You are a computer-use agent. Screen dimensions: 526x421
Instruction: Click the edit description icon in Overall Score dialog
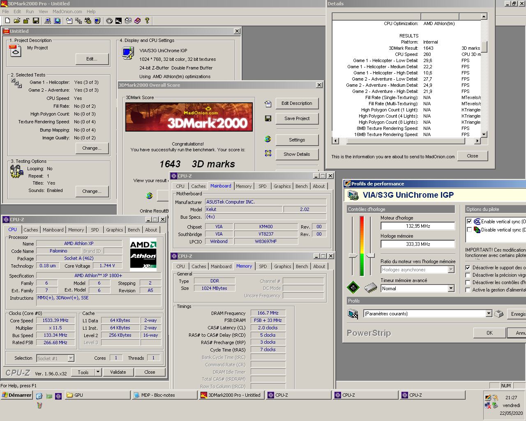click(x=268, y=104)
